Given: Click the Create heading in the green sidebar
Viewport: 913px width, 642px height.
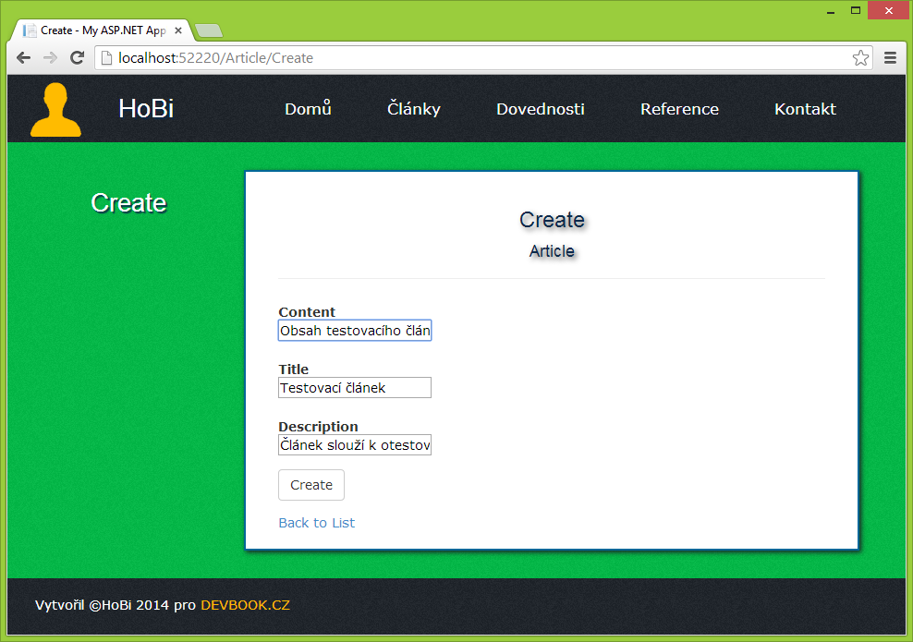Looking at the screenshot, I should click(x=128, y=203).
